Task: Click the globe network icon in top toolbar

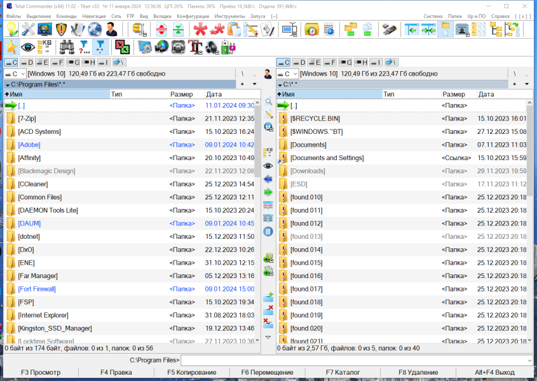Action: pos(95,29)
